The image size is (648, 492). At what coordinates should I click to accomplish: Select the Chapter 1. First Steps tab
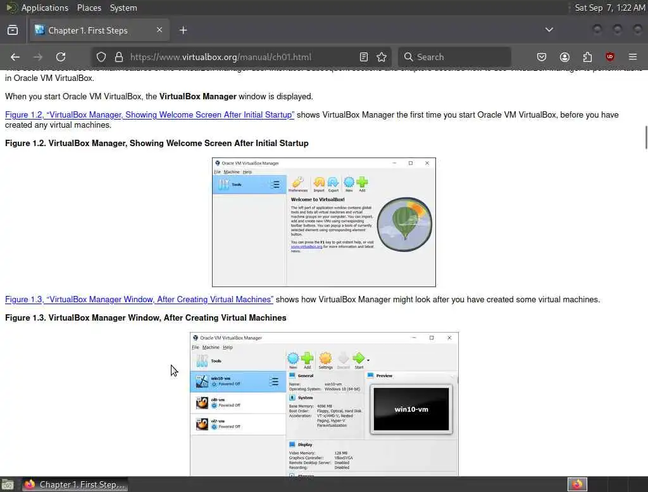[x=99, y=30]
